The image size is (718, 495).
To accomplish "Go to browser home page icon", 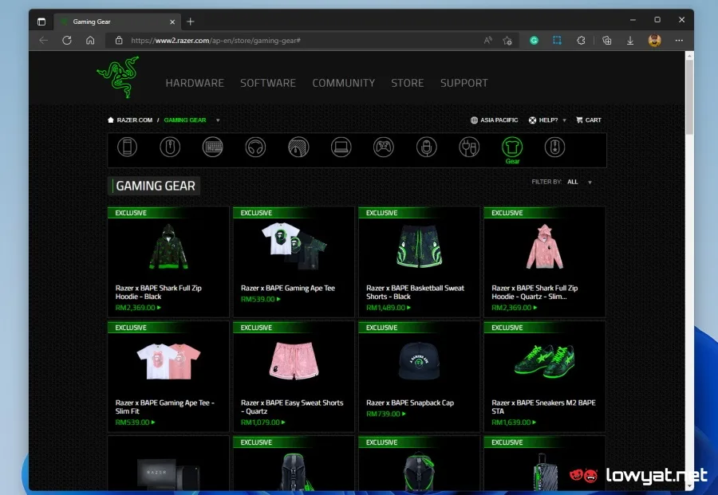I will pos(90,41).
